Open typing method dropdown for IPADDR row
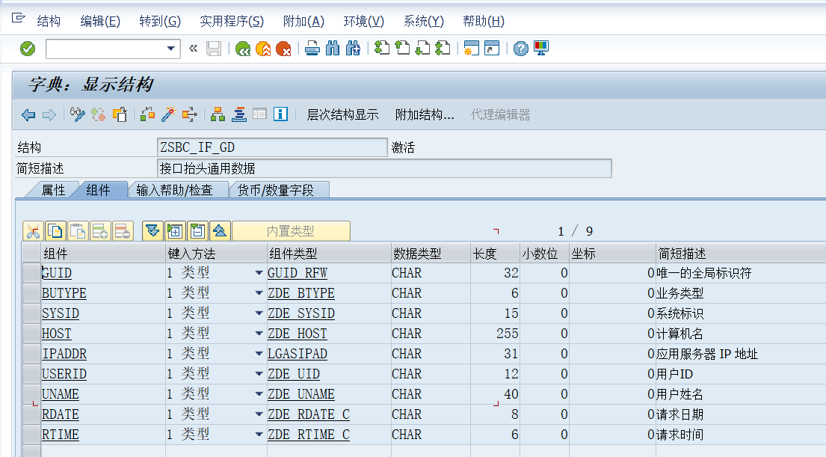 259,354
